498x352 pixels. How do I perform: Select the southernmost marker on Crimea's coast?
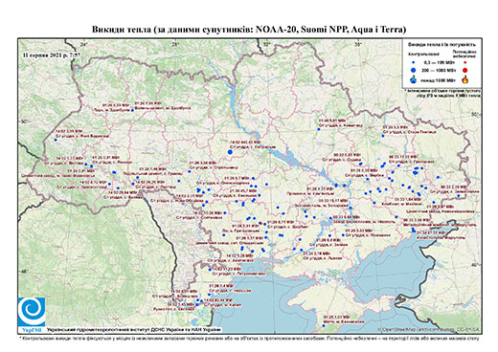(324, 326)
